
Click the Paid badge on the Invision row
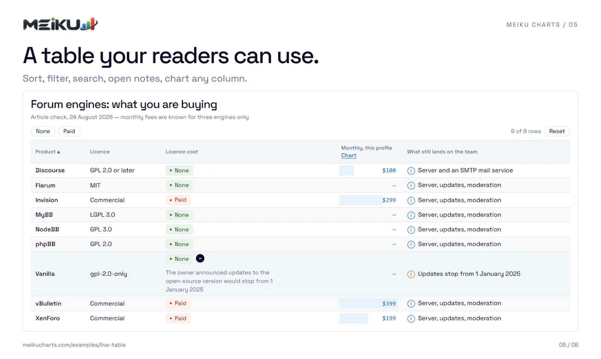point(178,200)
